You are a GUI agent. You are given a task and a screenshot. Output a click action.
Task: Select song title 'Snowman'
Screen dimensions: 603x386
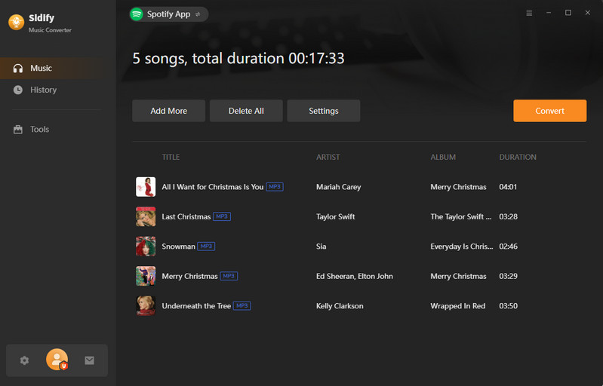pos(178,247)
